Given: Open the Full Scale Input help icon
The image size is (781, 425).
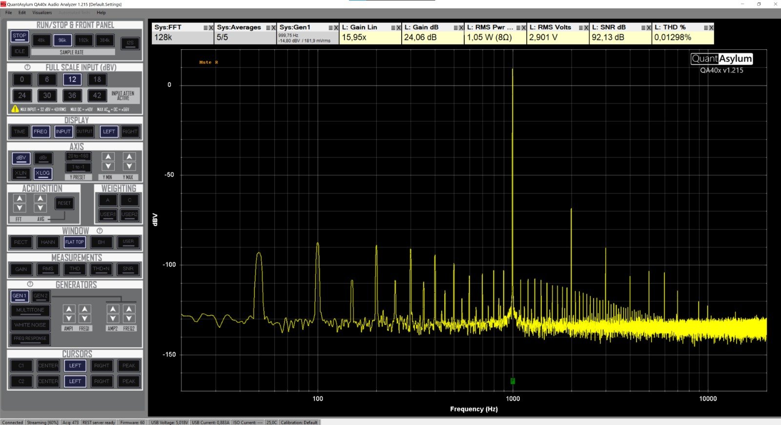Looking at the screenshot, I should tap(27, 67).
